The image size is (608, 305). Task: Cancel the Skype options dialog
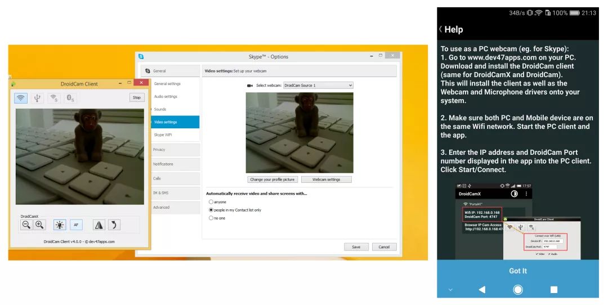click(x=385, y=247)
